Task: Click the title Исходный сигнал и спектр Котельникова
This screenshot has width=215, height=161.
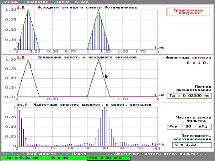Action: tap(88, 7)
